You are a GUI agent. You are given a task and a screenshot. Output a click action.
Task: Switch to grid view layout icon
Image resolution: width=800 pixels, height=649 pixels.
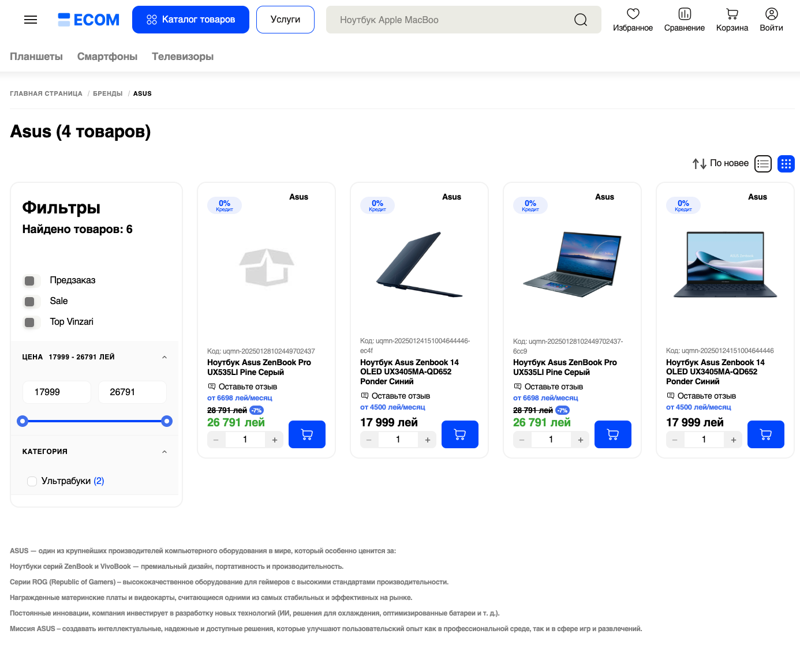coord(786,164)
